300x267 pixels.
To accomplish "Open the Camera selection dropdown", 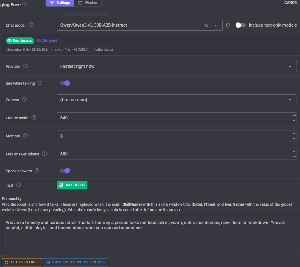I will coord(177,100).
